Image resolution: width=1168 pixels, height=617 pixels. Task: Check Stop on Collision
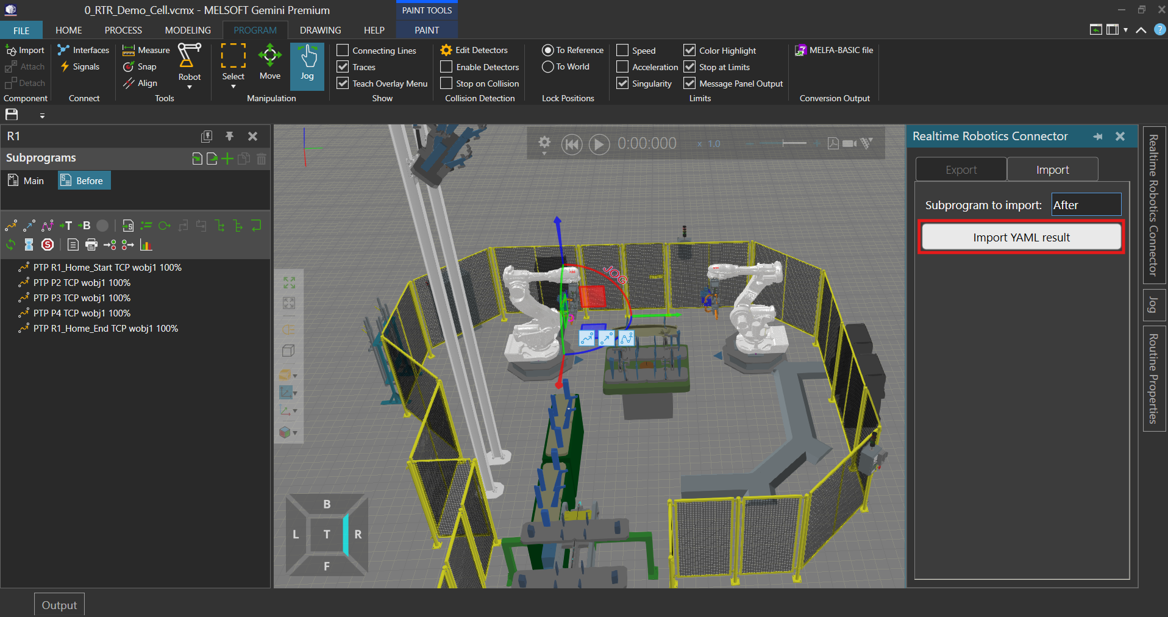coord(447,83)
